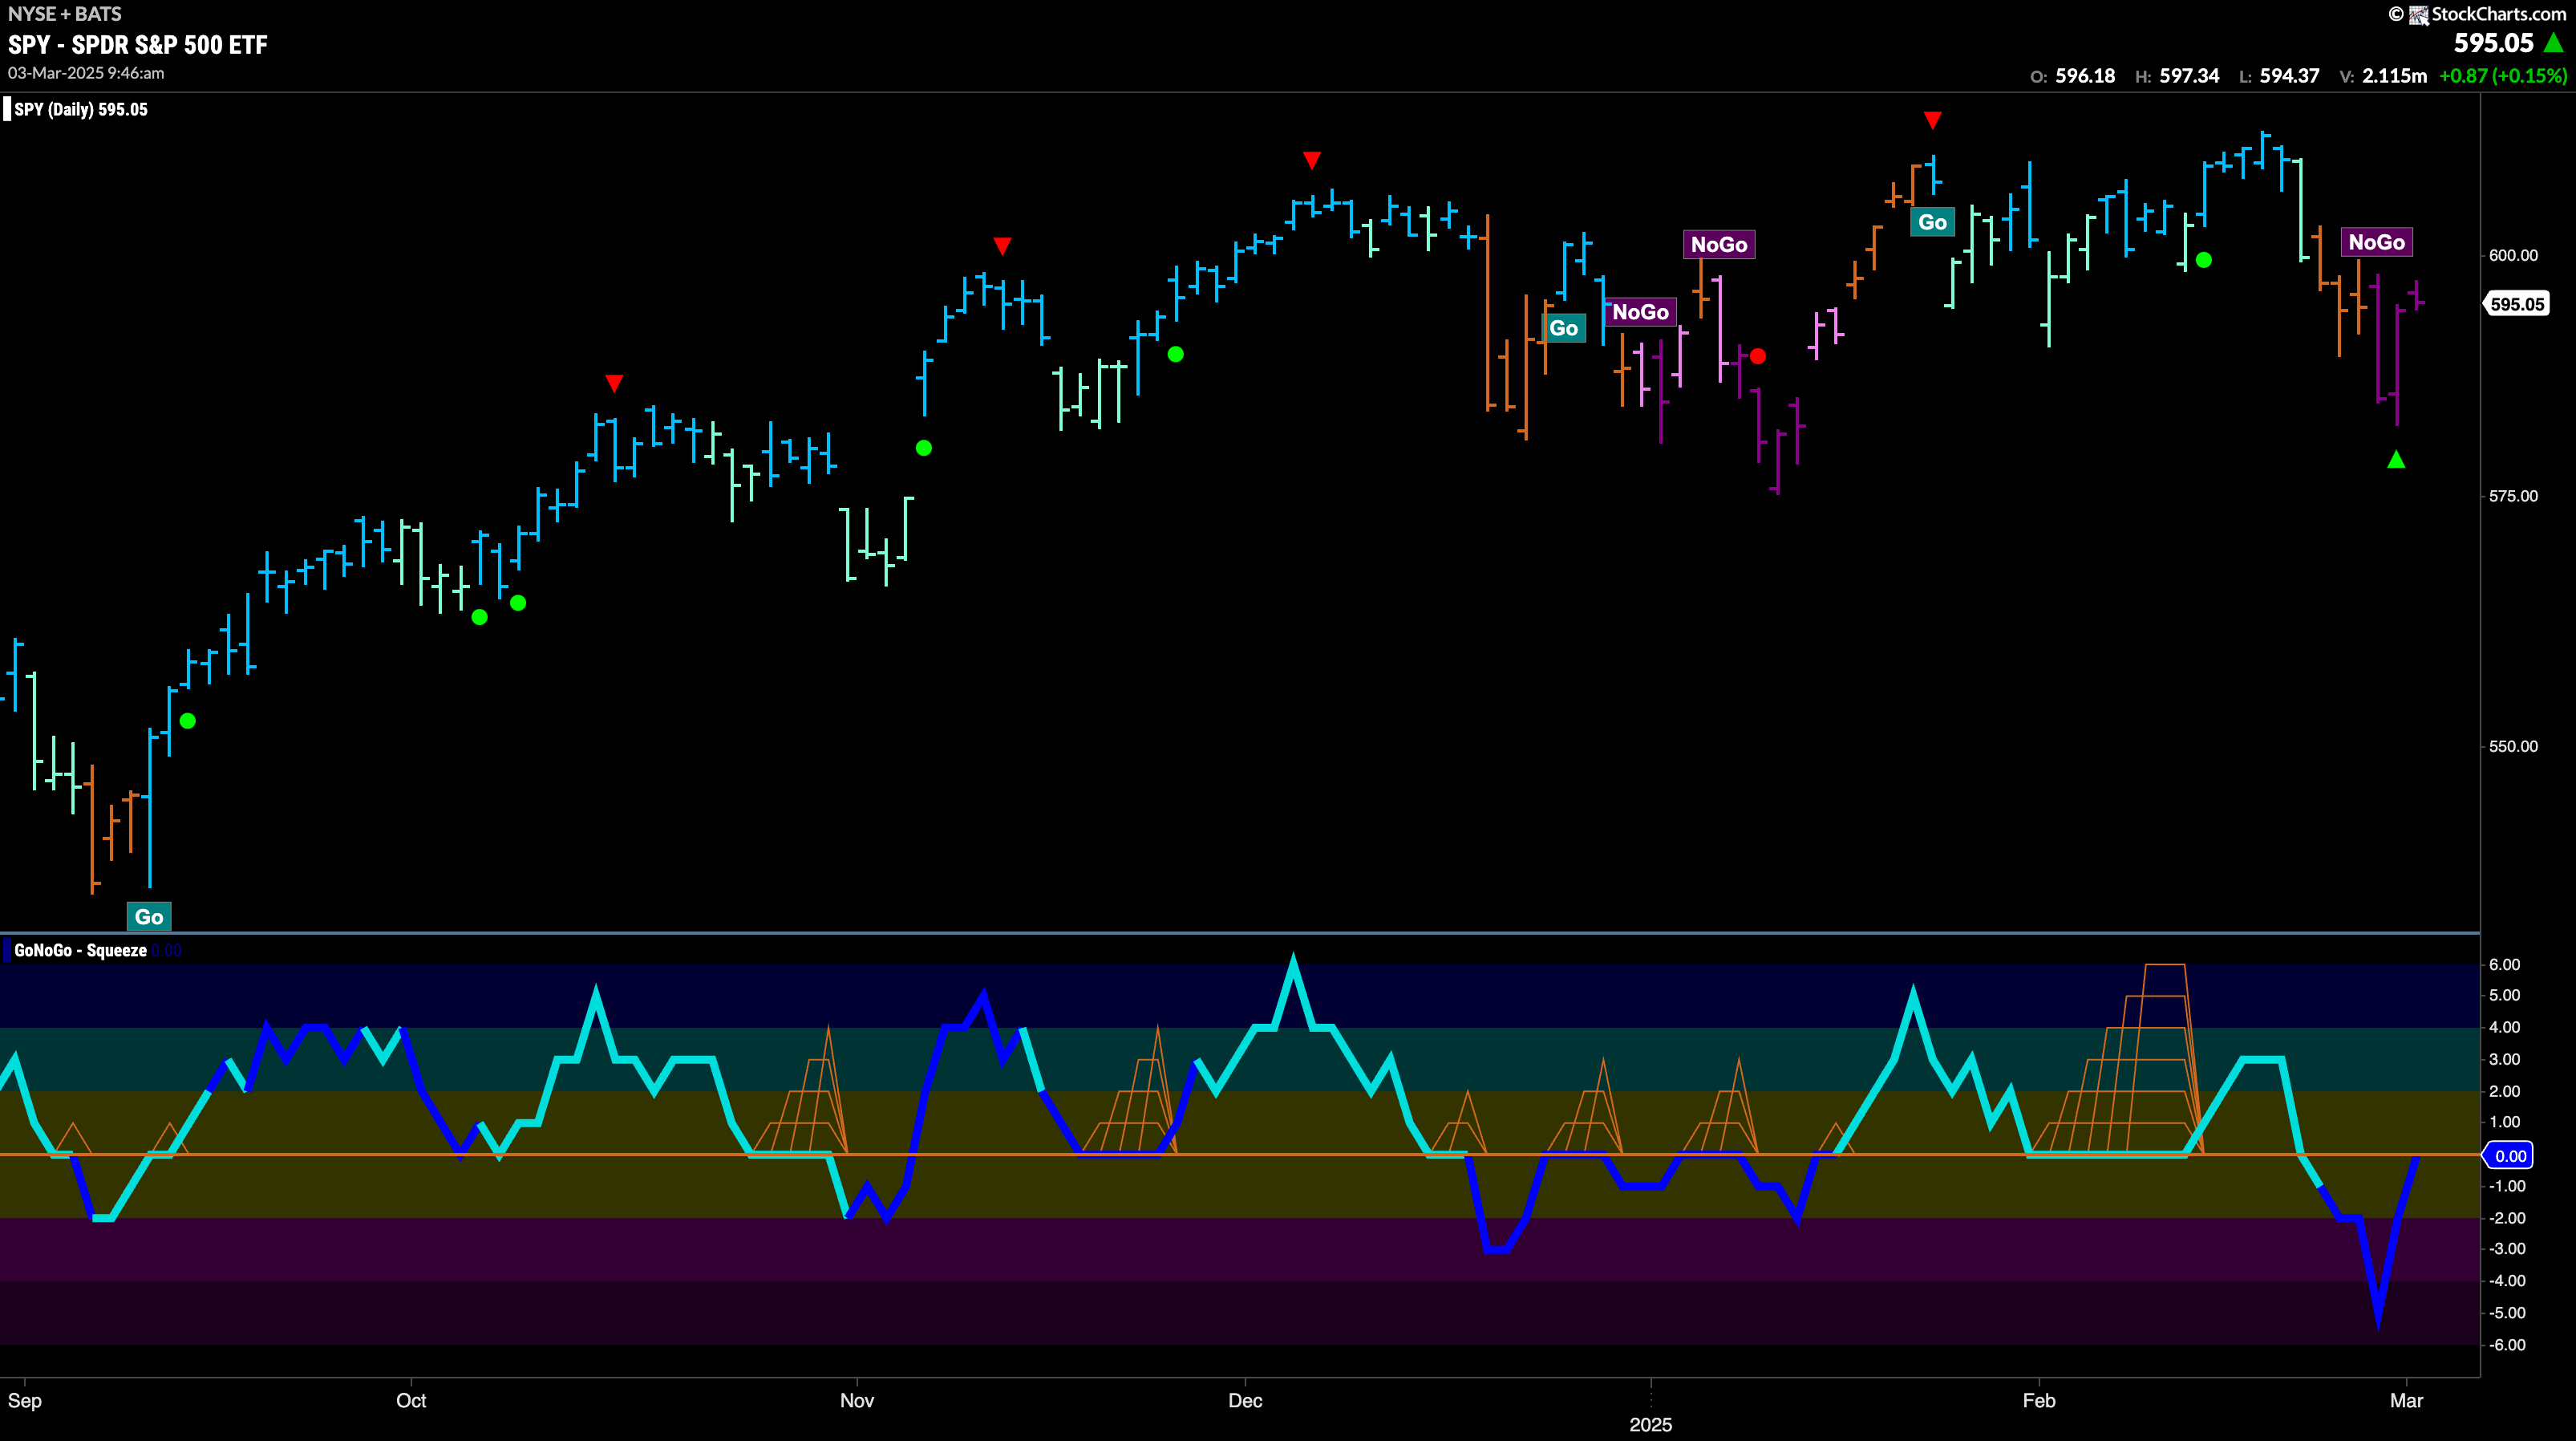
Task: Click the green dot in mid-September
Action: pyautogui.click(x=188, y=720)
